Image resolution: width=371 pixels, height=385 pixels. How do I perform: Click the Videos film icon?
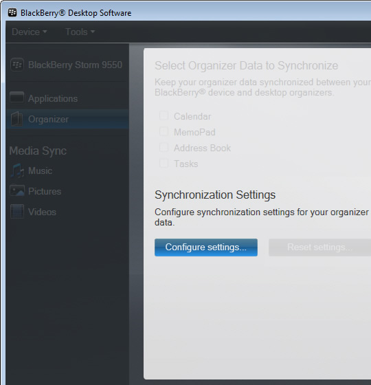pos(17,211)
